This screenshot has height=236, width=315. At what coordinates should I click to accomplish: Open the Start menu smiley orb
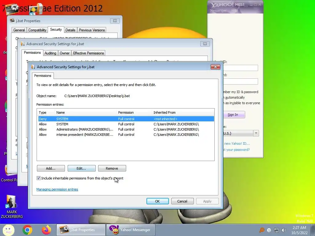click(x=8, y=230)
